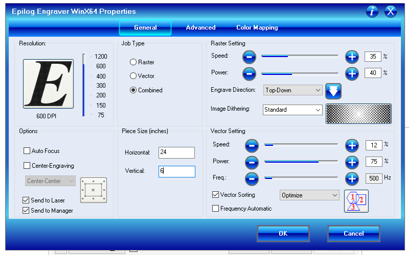Click the 1200 resolution label
The height and width of the screenshot is (255, 409).
(101, 57)
